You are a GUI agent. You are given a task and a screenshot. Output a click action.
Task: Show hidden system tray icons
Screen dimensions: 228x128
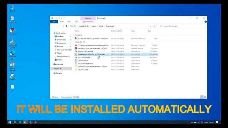192,122
